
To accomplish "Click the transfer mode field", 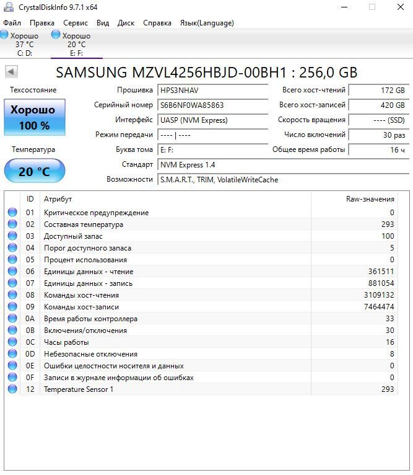I will (x=213, y=135).
